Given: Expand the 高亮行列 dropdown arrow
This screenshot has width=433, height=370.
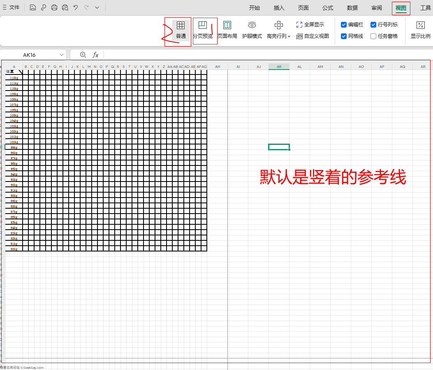Looking at the screenshot, I should [289, 36].
